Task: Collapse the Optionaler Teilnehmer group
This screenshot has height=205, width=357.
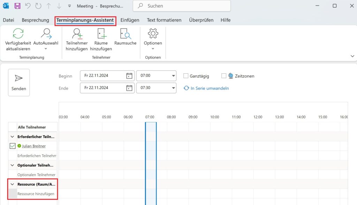Action: pyautogui.click(x=12, y=165)
